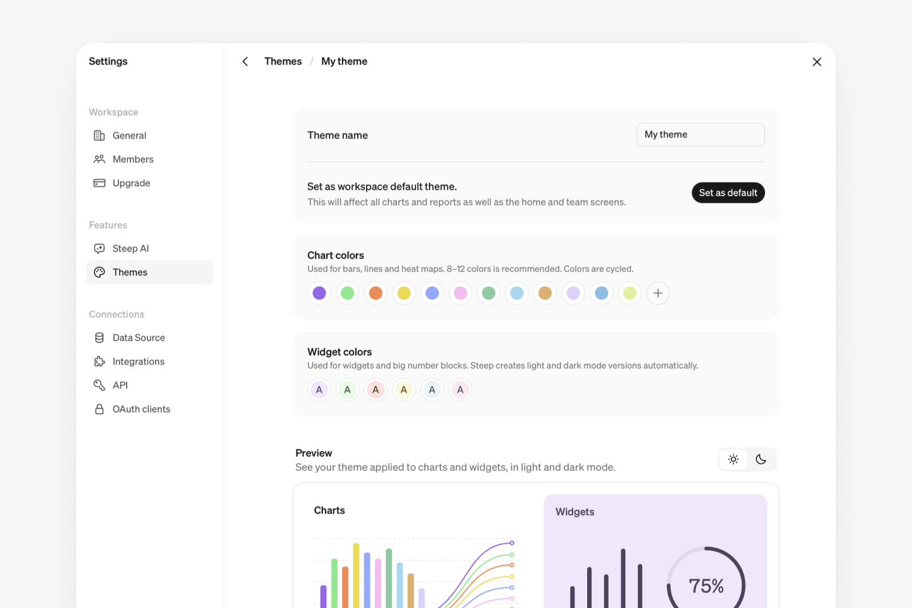The image size is (912, 608).
Task: Select the purple chart color
Action: pos(319,293)
